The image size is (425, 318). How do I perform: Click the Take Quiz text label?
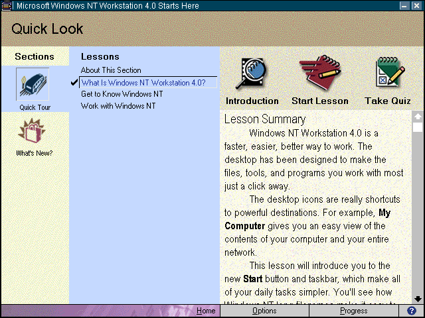tap(388, 101)
